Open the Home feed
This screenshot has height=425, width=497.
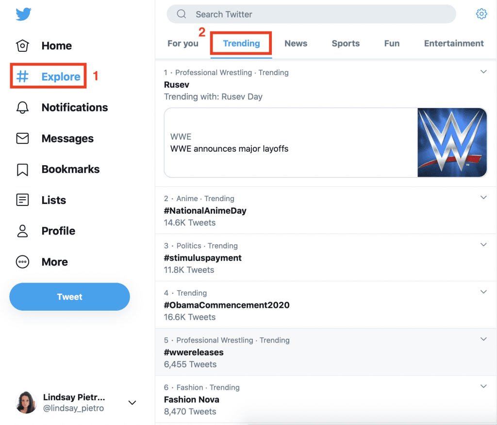click(x=56, y=46)
